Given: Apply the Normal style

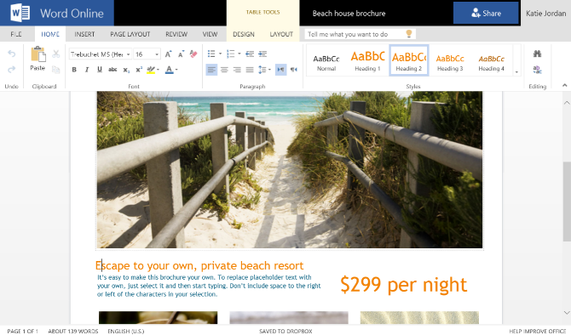Looking at the screenshot, I should [x=326, y=60].
